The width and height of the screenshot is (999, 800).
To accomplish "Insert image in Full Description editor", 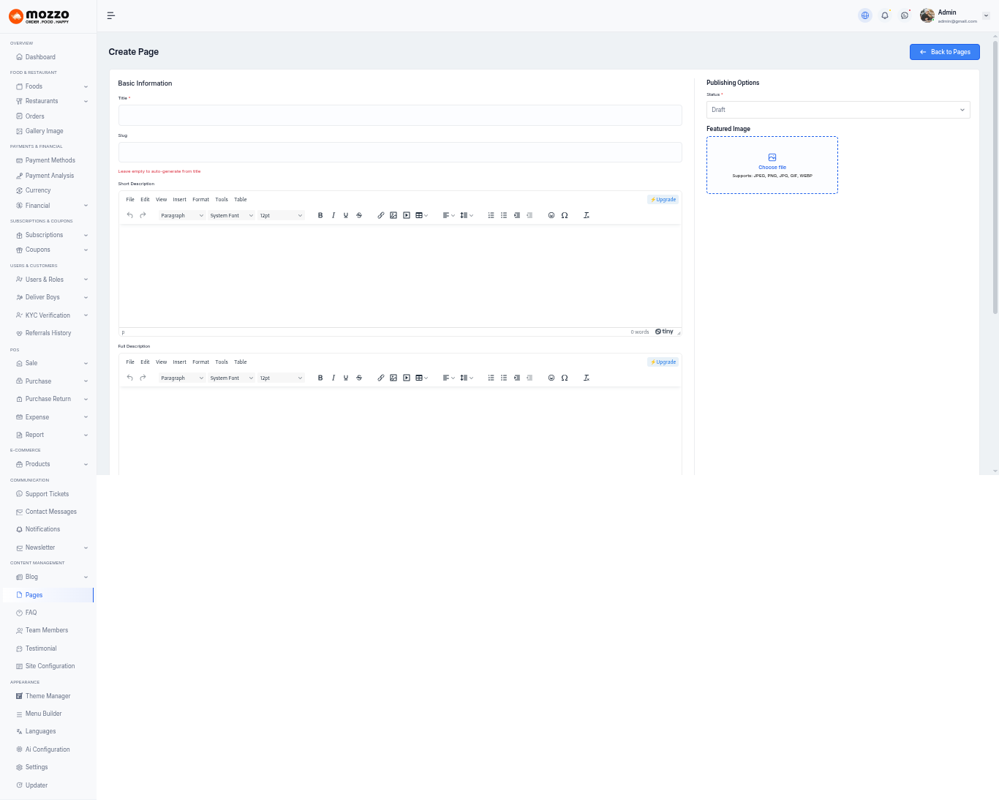I will coord(393,378).
